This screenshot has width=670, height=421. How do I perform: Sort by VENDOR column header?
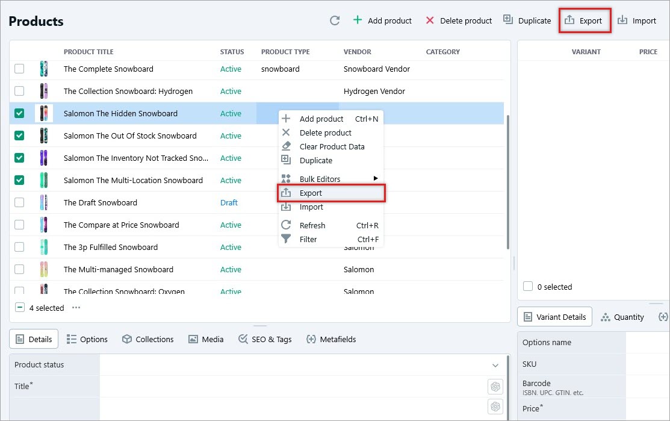[x=357, y=52]
